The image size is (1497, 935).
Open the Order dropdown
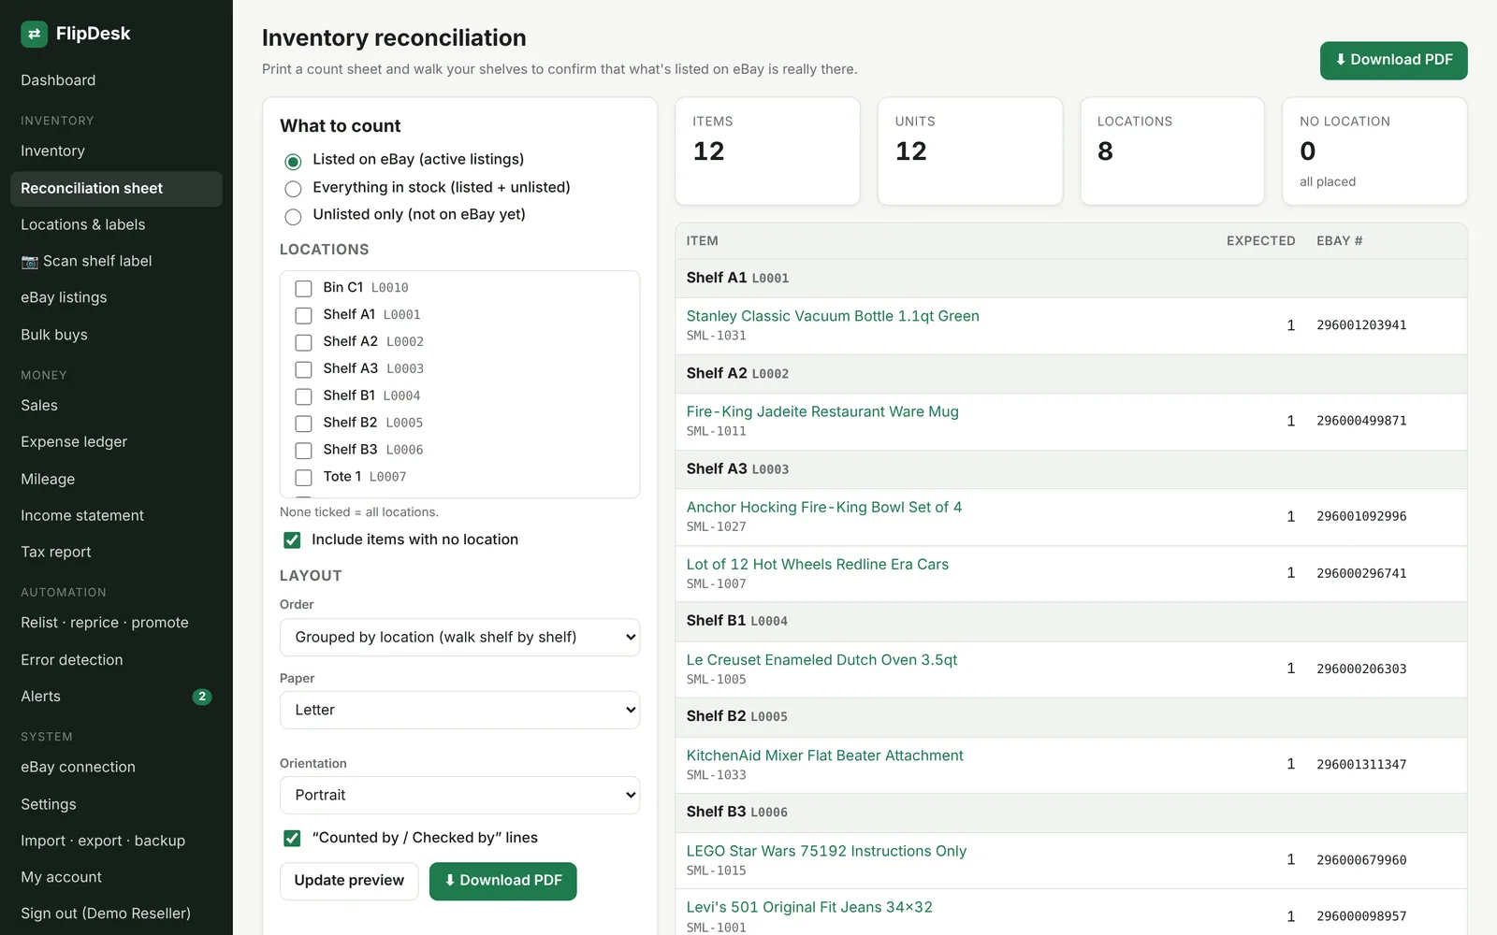[459, 637]
